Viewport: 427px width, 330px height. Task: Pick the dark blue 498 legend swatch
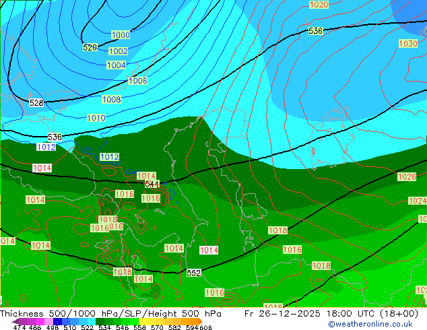(x=57, y=321)
